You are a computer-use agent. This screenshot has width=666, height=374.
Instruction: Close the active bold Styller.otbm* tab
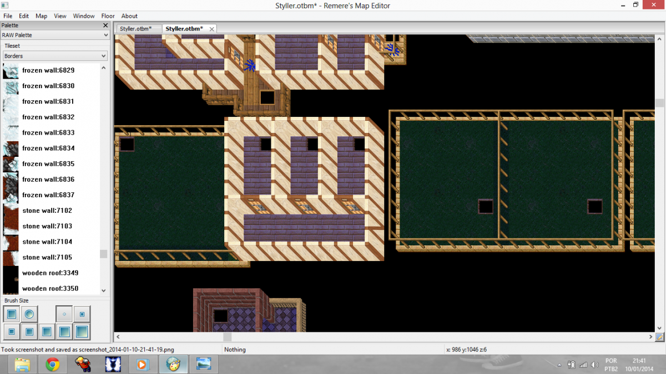[211, 28]
